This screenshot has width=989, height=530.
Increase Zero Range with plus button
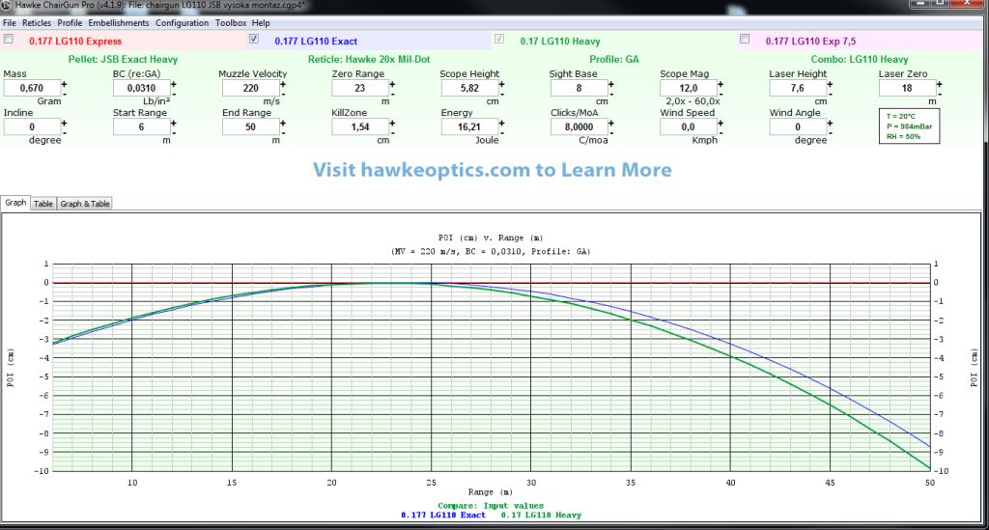[x=392, y=83]
